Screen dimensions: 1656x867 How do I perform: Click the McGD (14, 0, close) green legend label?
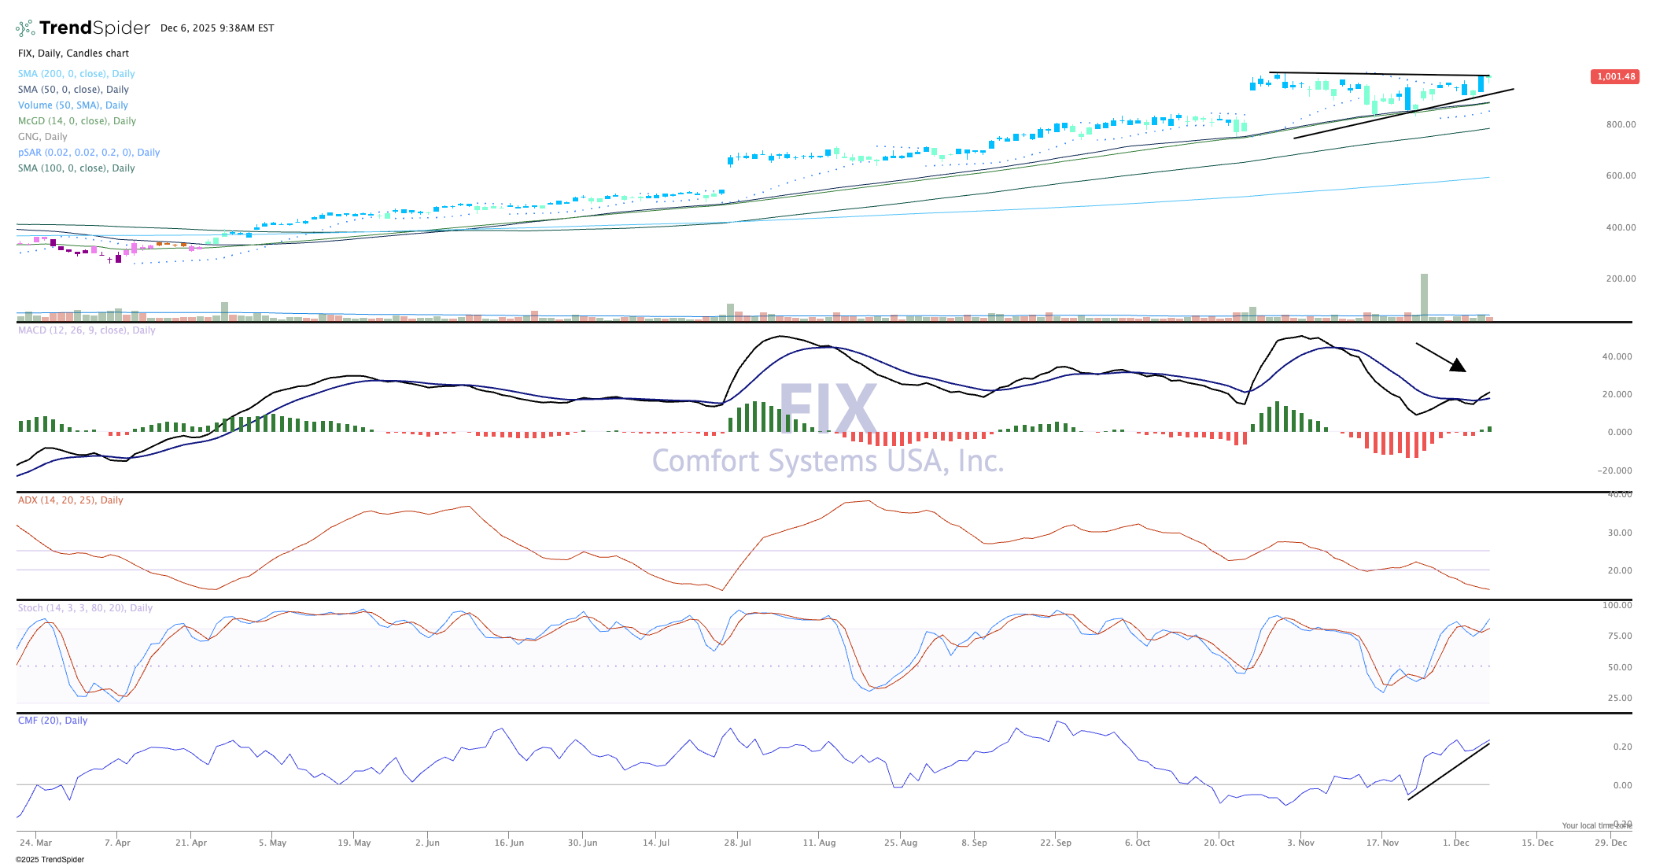pos(77,121)
